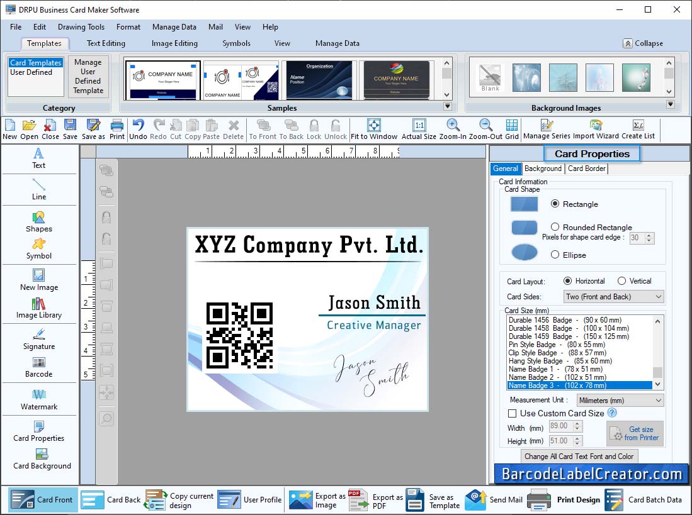Switch to Card Back view
692x515 pixels.
111,499
